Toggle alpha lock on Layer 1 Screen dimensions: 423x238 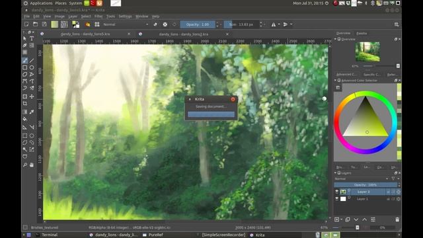398,199
